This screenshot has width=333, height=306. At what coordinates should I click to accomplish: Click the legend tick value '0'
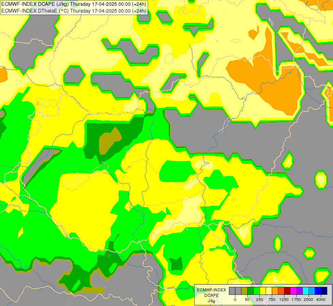pos(235,300)
